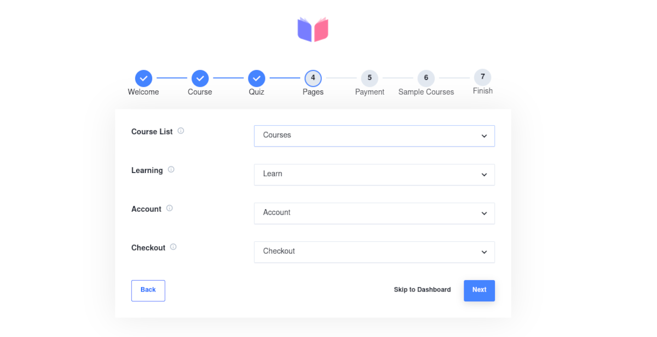Click the Course List field label
The image size is (657, 337).
coord(152,132)
